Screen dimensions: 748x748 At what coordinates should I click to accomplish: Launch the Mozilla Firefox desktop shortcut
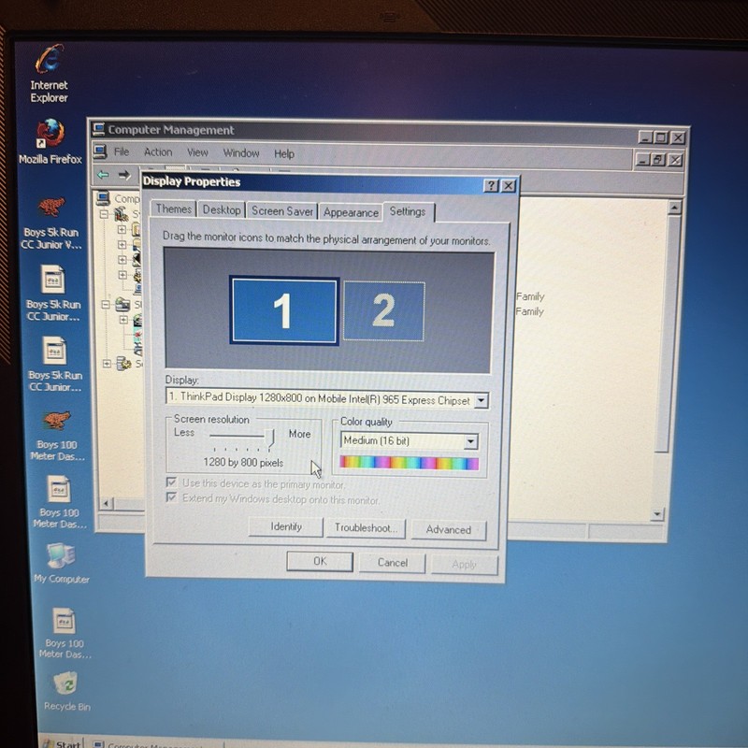click(x=50, y=134)
